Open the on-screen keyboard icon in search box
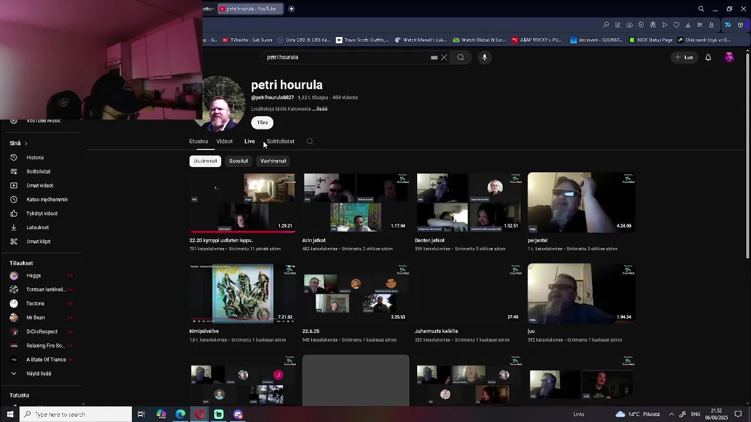The width and height of the screenshot is (751, 422). 434,57
